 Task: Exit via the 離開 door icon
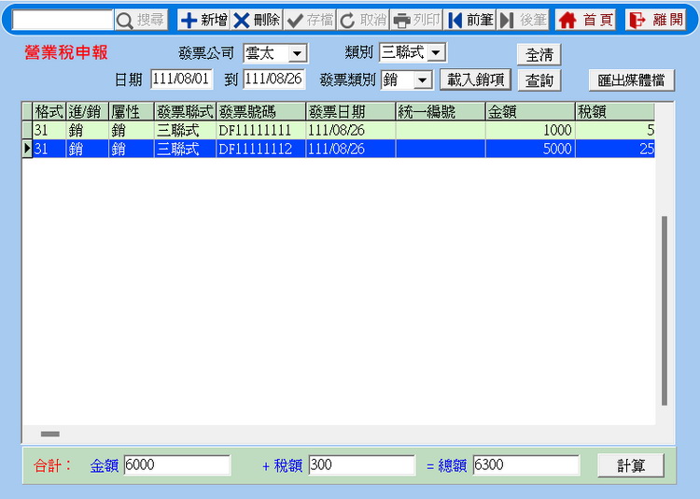(x=638, y=21)
